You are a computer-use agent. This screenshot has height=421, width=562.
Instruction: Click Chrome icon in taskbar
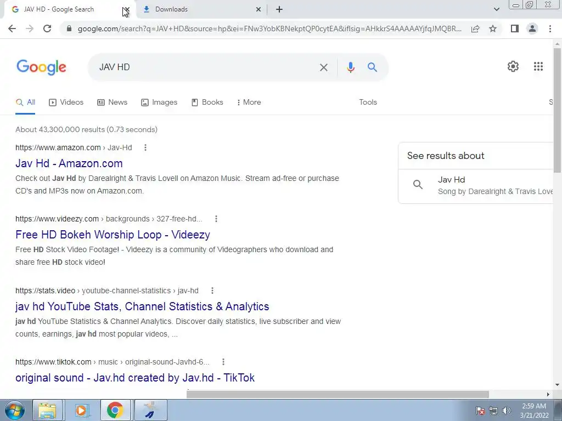click(x=115, y=410)
